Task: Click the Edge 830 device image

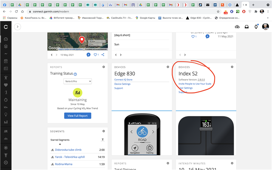Action: coord(142,134)
